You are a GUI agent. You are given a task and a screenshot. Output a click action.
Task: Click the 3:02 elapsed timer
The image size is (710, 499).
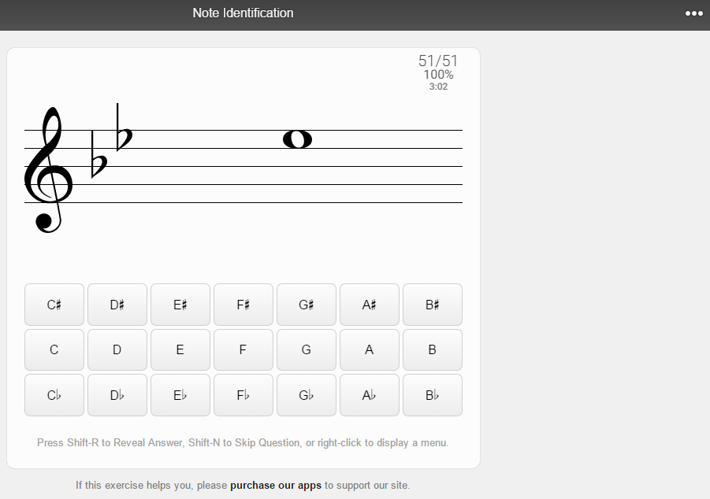point(438,87)
